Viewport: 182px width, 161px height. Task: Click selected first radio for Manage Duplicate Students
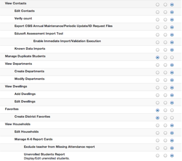157,57
